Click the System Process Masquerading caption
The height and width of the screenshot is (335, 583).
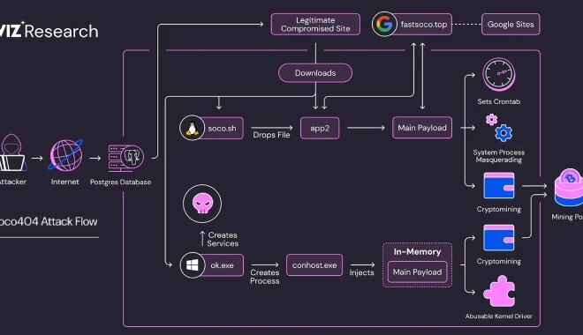(499, 156)
